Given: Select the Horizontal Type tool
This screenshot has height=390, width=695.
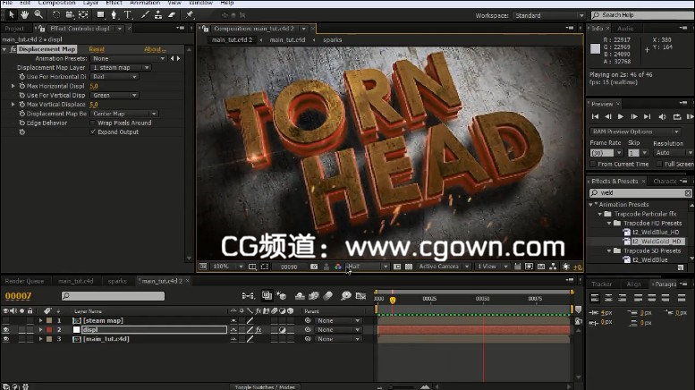Looking at the screenshot, I should click(x=128, y=14).
